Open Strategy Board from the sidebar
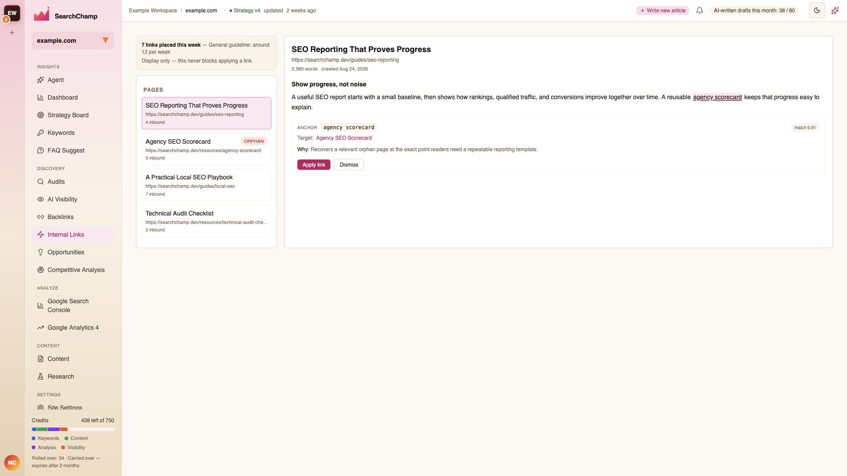The width and height of the screenshot is (847, 476). [x=73, y=115]
